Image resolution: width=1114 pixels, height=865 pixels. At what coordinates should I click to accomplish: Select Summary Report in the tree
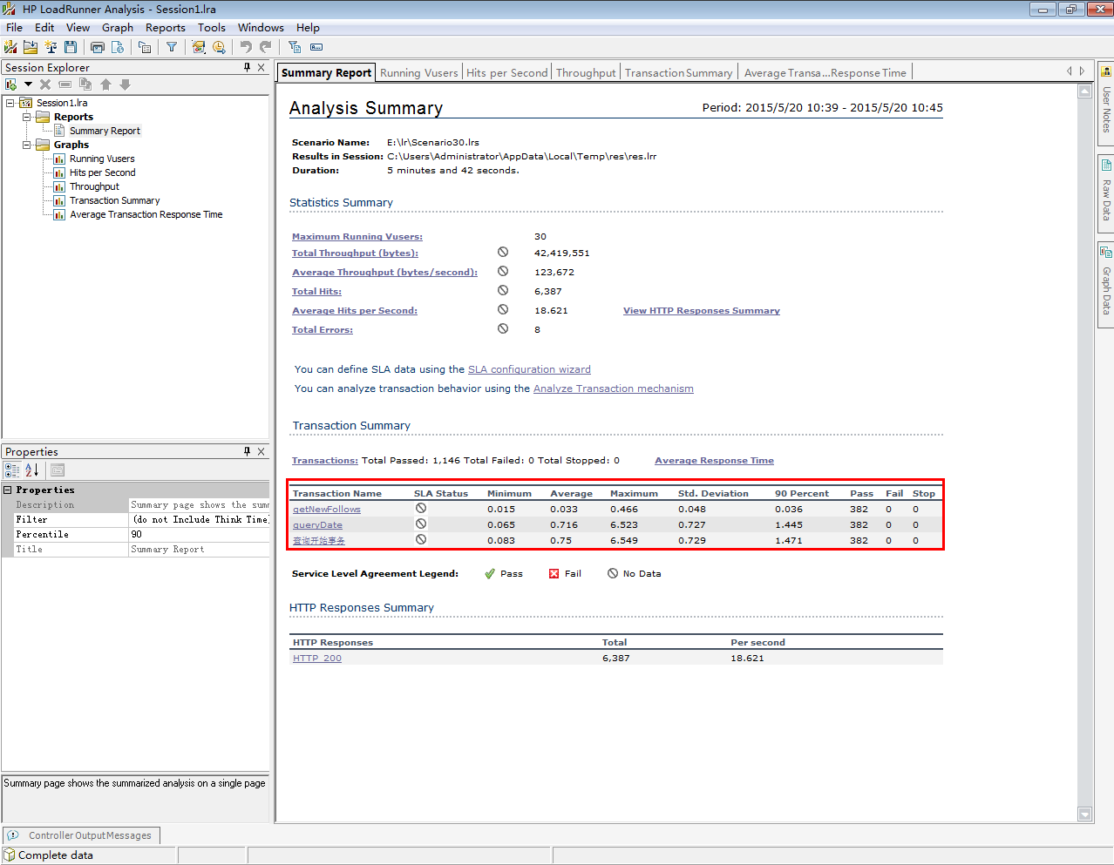pos(105,131)
